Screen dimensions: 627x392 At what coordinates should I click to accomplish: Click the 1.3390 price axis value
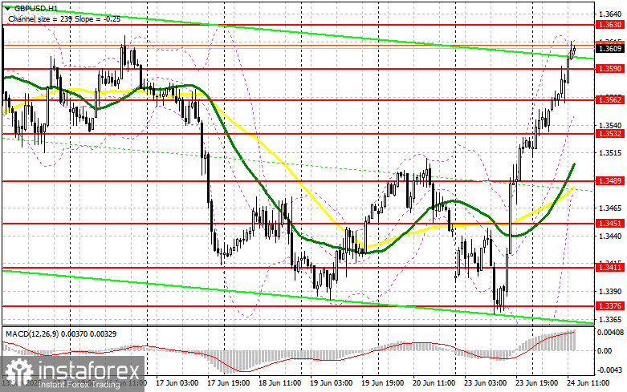pyautogui.click(x=610, y=292)
